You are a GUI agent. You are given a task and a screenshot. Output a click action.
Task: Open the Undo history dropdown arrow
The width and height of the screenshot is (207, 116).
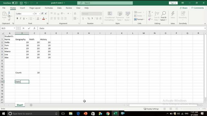tap(28, 3)
